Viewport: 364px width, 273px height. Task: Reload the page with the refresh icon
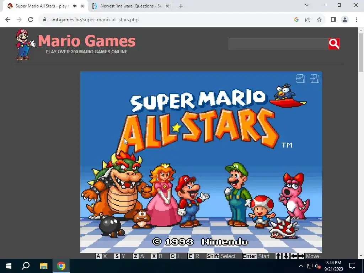pyautogui.click(x=31, y=20)
